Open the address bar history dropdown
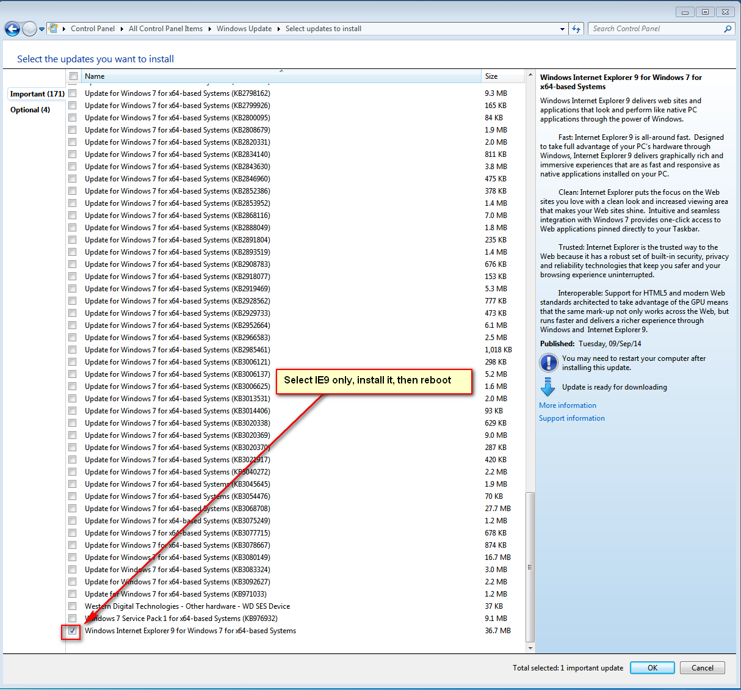This screenshot has height=690, width=741. pyautogui.click(x=562, y=29)
